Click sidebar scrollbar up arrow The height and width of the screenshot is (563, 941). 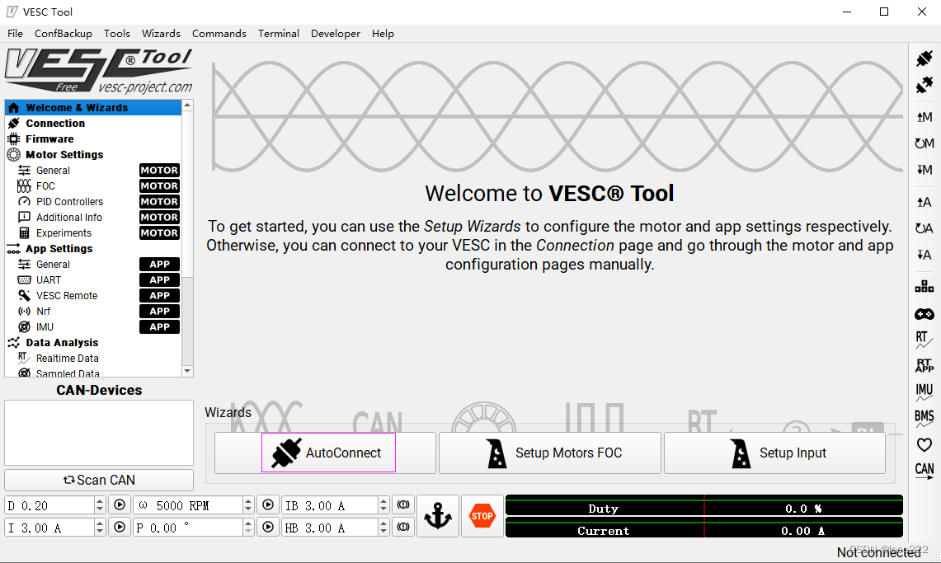click(x=187, y=106)
